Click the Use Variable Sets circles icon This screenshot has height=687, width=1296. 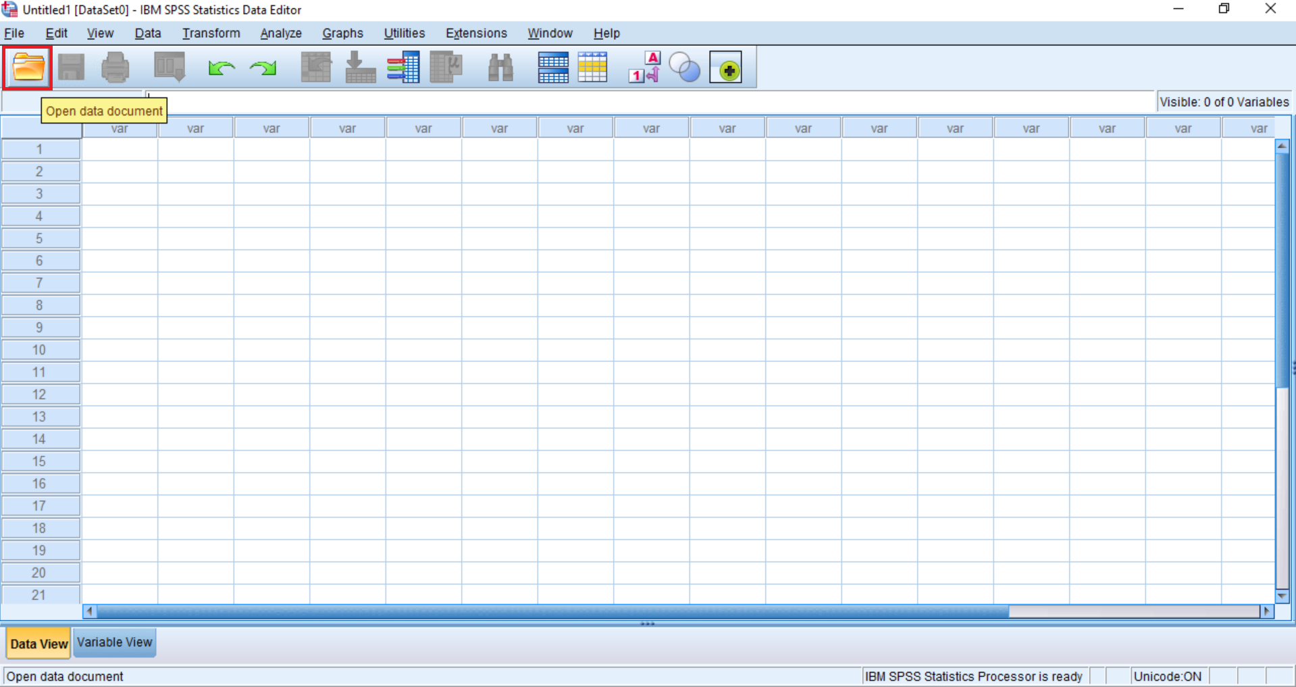(684, 68)
